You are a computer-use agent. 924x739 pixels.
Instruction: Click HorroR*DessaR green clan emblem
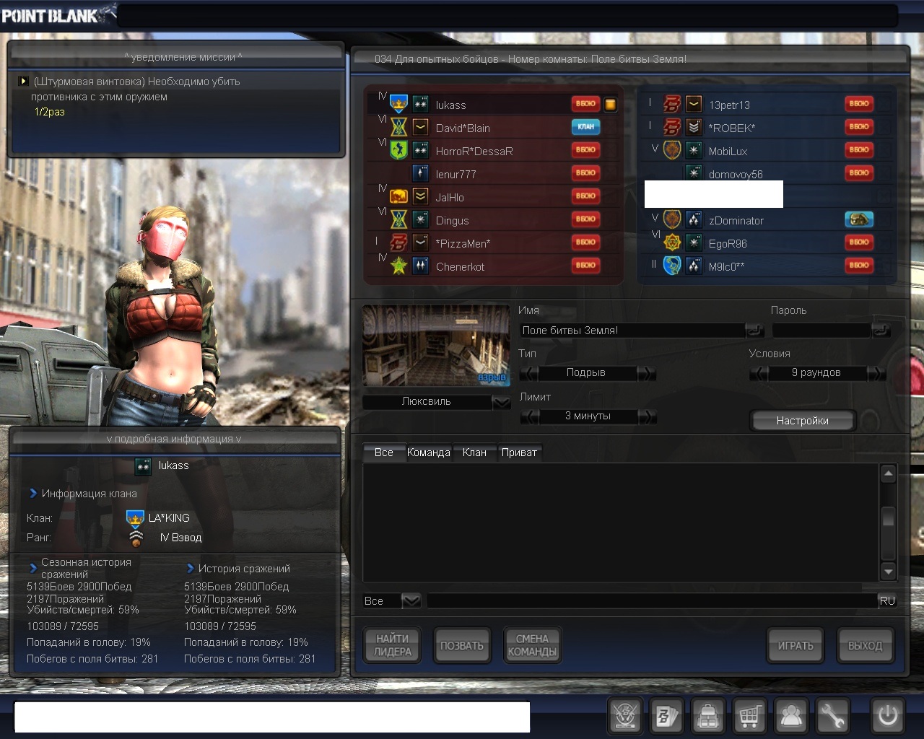coord(398,150)
